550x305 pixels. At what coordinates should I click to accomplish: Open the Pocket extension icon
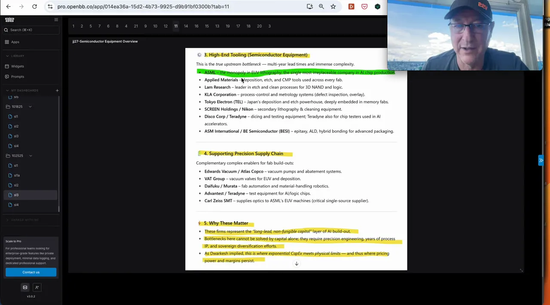pos(364,6)
